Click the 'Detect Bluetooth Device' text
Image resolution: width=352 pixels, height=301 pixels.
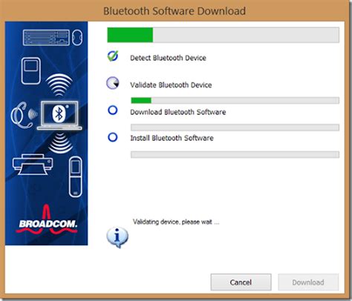[168, 58]
